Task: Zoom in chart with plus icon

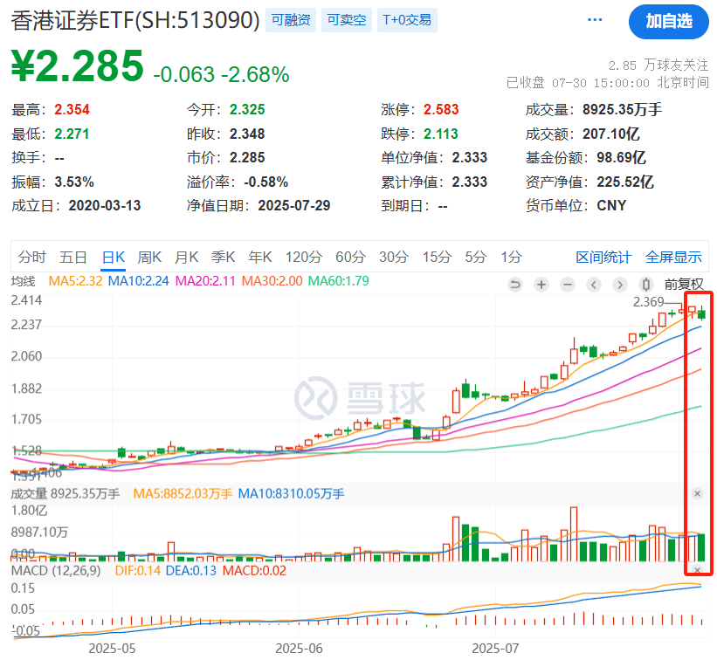Action: point(541,285)
